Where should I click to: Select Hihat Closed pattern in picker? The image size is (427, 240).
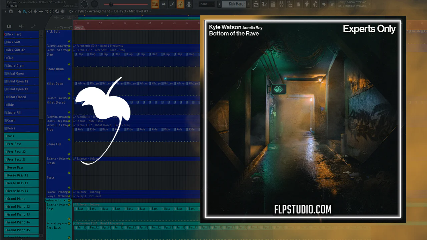click(x=21, y=97)
